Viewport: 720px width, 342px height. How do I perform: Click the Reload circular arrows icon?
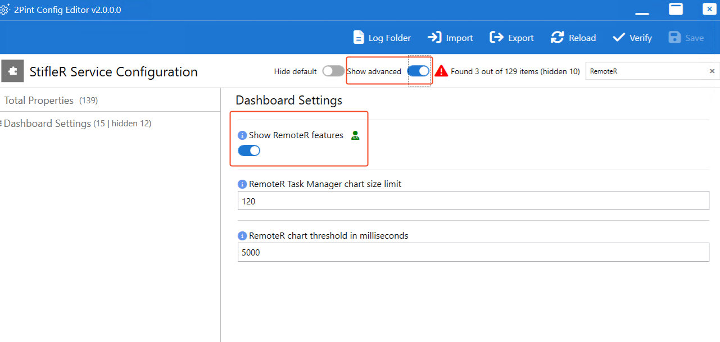[x=557, y=38]
